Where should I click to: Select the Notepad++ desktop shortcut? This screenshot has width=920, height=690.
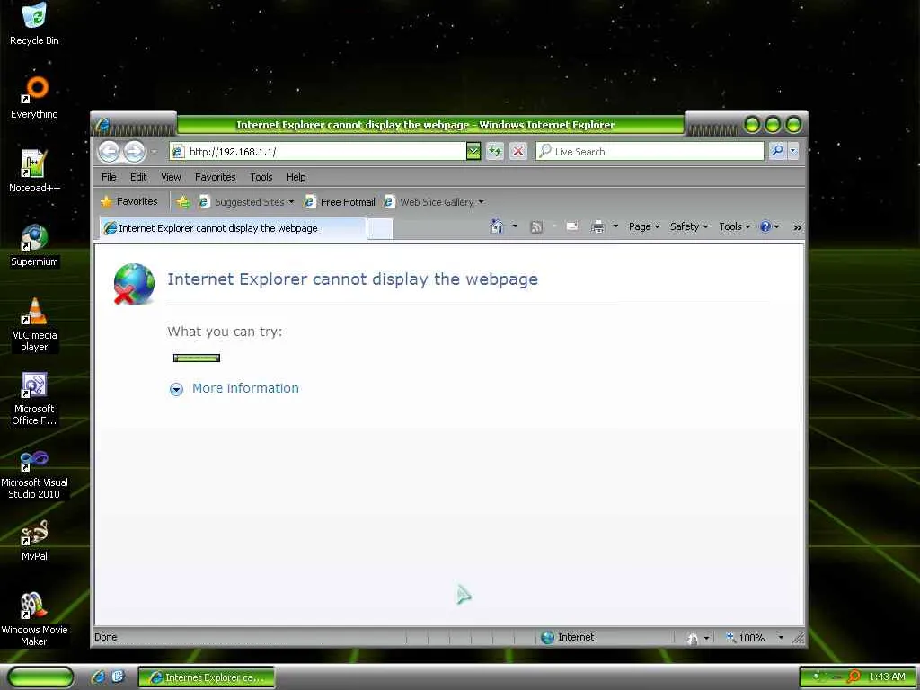click(x=34, y=172)
